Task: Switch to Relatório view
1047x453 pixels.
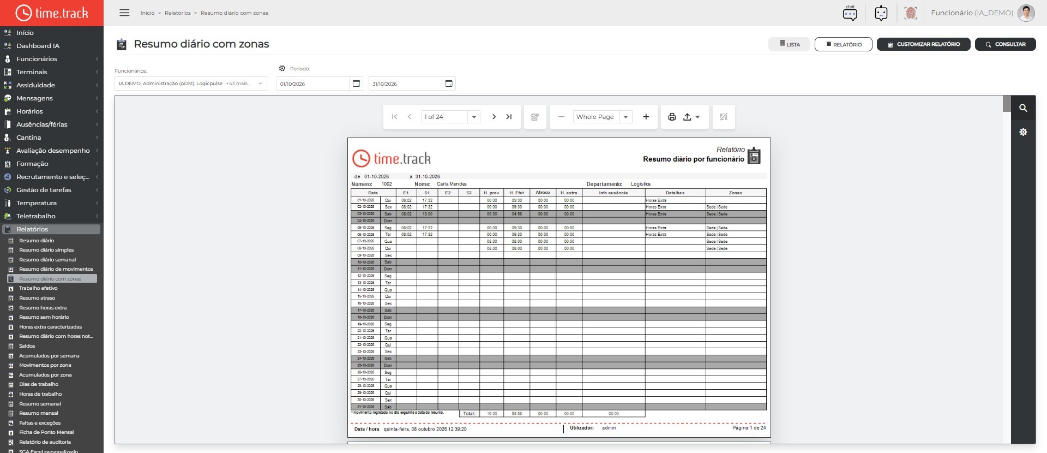Action: coord(844,44)
